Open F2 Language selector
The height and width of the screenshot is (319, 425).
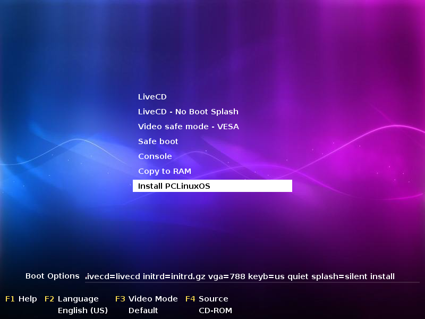point(72,299)
